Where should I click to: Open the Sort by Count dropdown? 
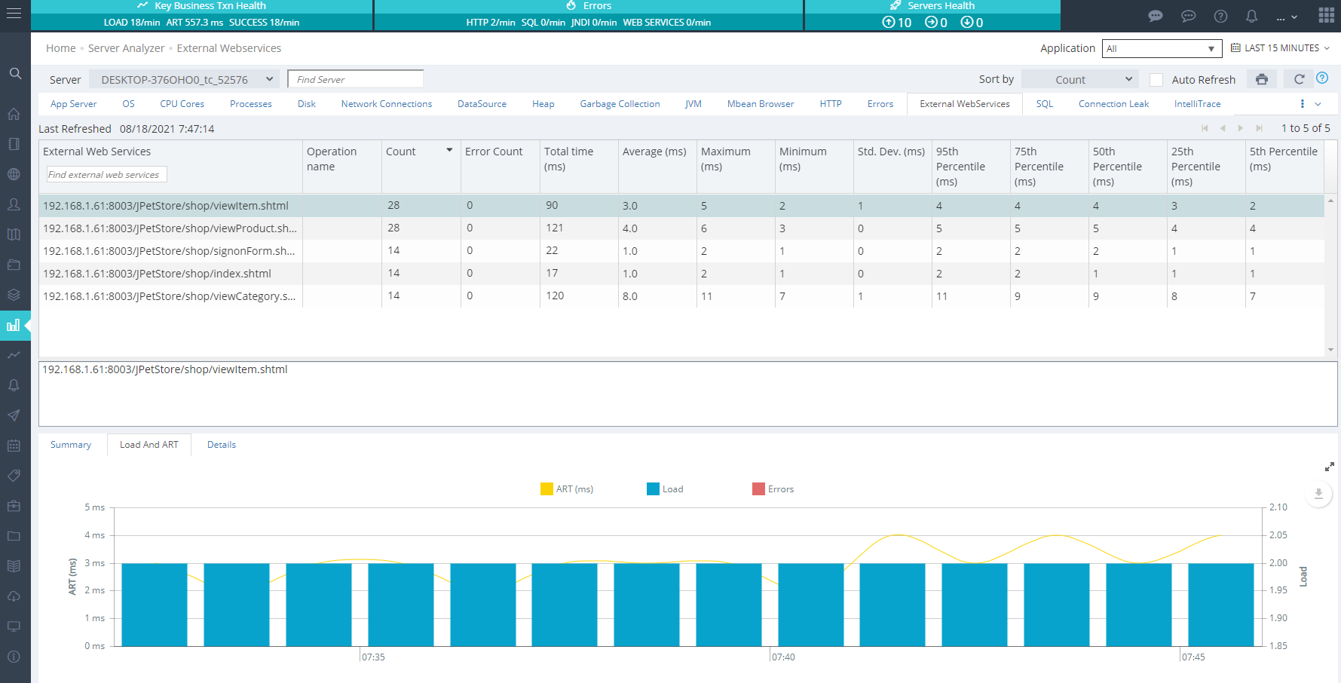(1079, 79)
